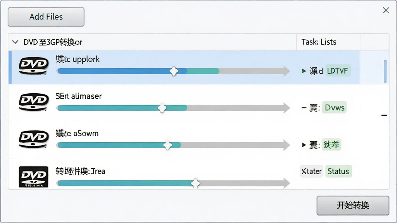The width and height of the screenshot is (397, 223).
Task: Click the DVD至3GP转换or header label
Action: pos(53,42)
